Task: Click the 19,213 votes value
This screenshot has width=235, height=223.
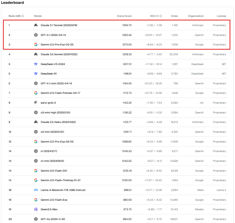Action: pos(174,122)
